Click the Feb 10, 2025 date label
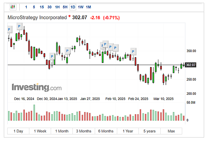The image size is (207, 141). pyautogui.click(x=115, y=99)
